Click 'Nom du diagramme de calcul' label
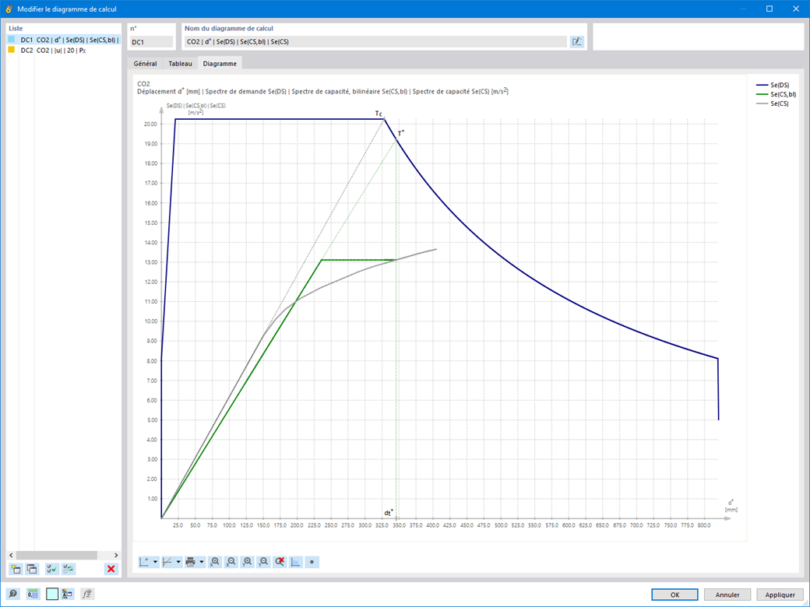810x607 pixels. (229, 28)
